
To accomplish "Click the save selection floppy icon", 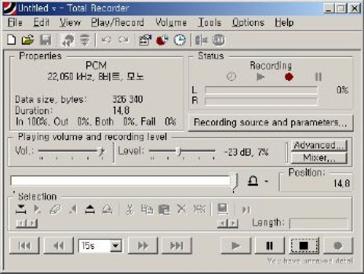I will (x=223, y=209).
